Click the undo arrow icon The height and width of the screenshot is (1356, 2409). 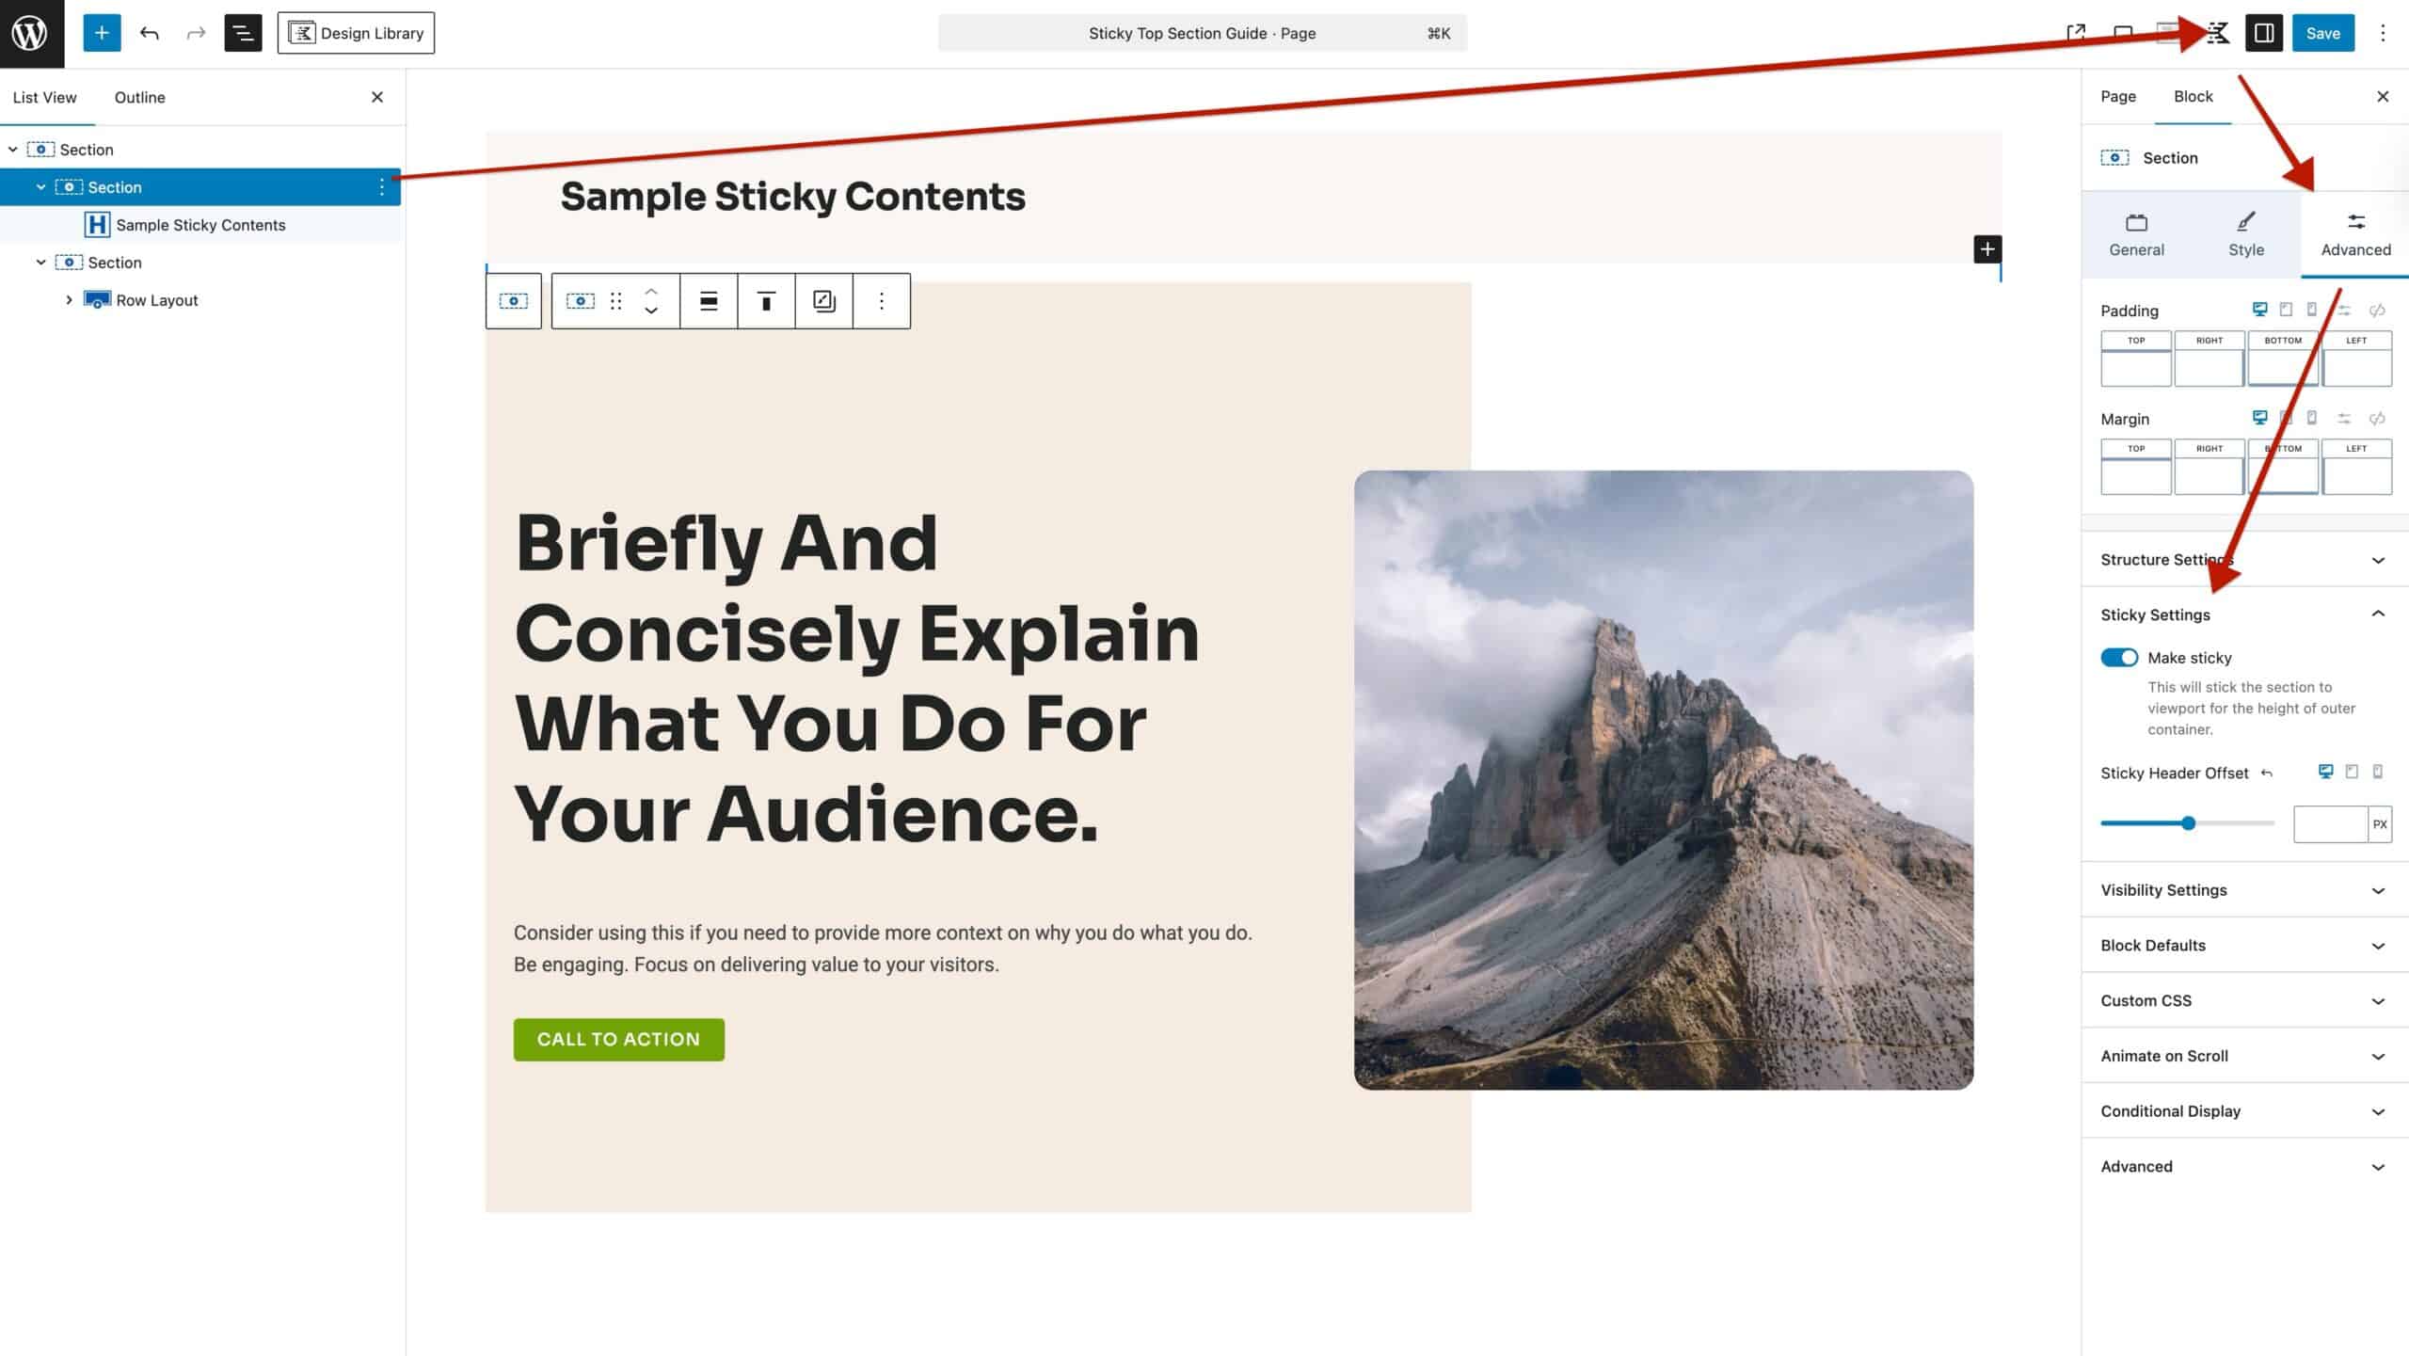click(x=150, y=33)
